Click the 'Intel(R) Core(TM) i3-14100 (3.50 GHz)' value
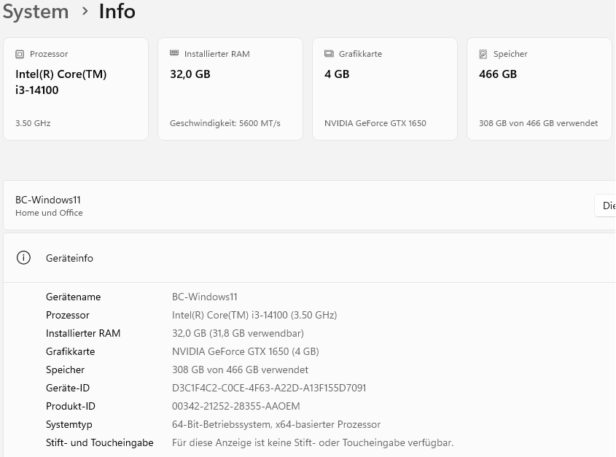The width and height of the screenshot is (616, 457). click(254, 315)
